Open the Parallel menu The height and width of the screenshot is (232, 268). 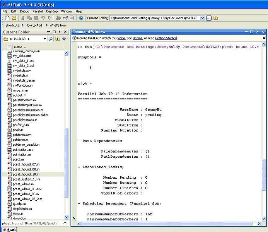(38, 12)
